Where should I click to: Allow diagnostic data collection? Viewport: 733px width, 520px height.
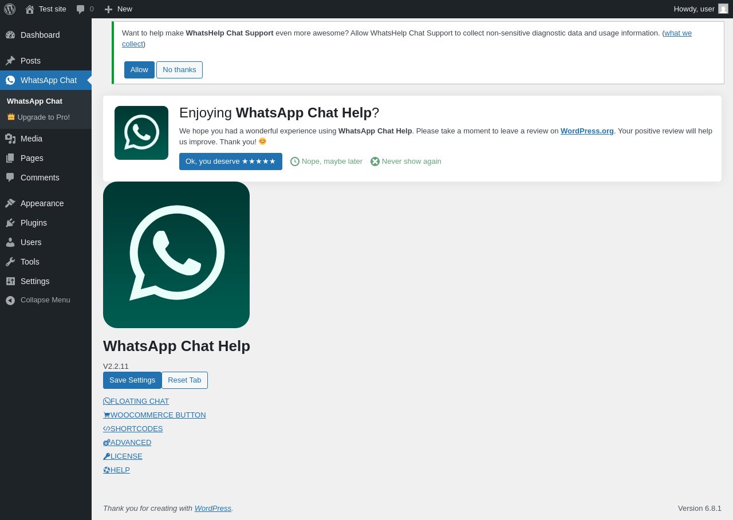pyautogui.click(x=139, y=70)
